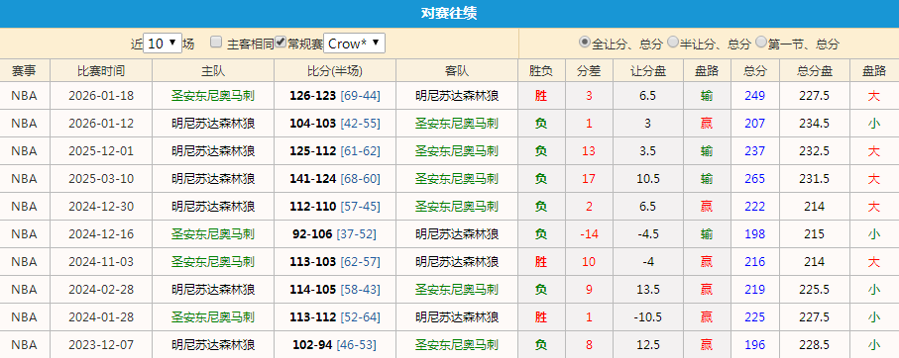This screenshot has width=899, height=358.
Task: Open 圣安东尼奥马刺 away team on 2025-12-01 row
Action: pos(457,151)
